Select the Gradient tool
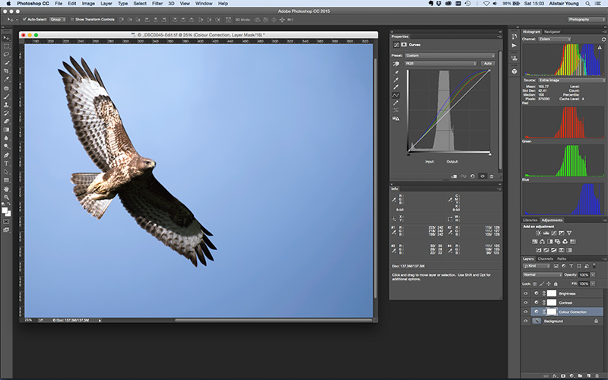608x380 pixels. [x=6, y=130]
